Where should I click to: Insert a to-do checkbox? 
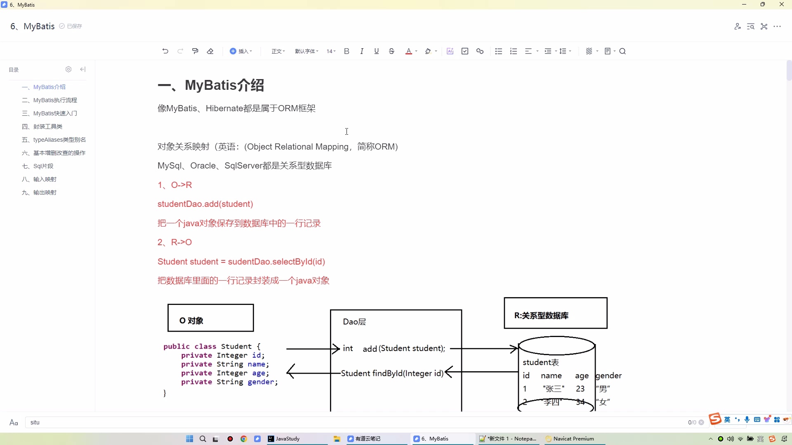point(465,51)
